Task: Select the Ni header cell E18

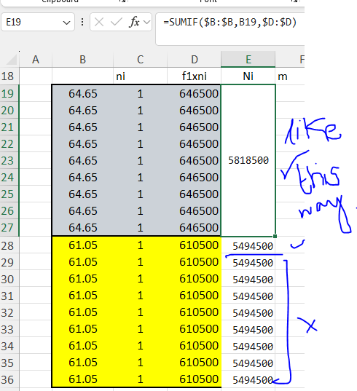Action: 248,76
